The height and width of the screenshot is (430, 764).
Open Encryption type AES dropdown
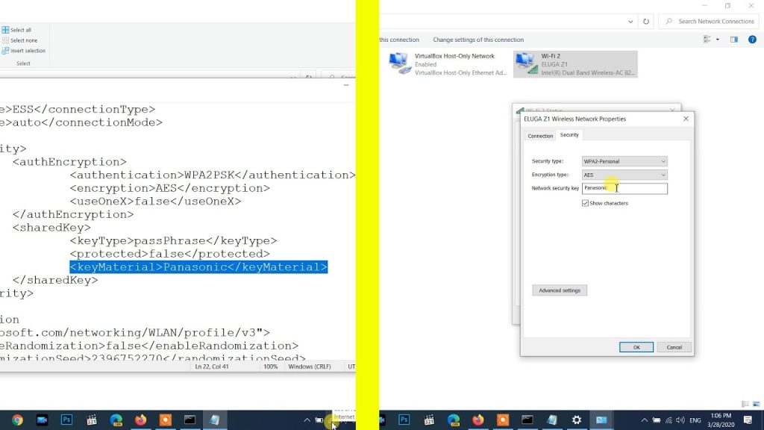pos(624,175)
